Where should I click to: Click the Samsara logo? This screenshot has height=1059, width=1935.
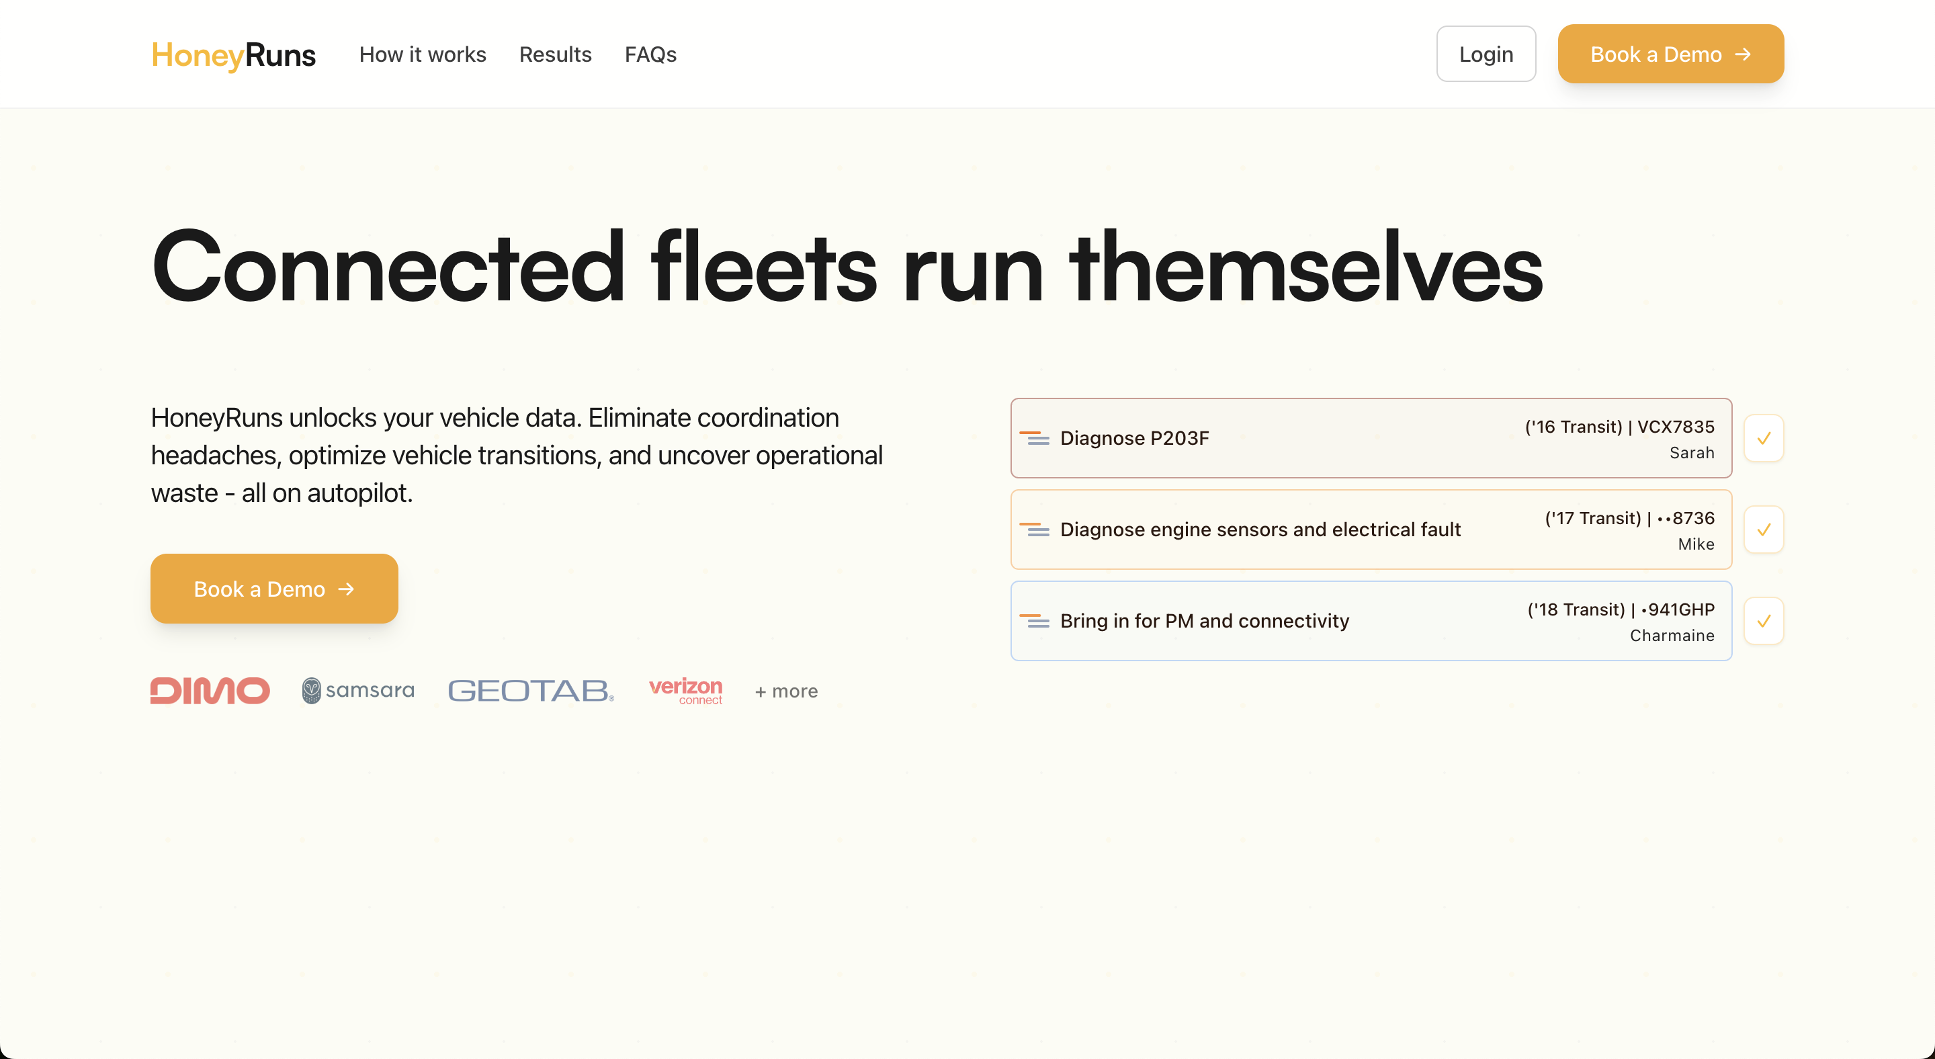(357, 690)
